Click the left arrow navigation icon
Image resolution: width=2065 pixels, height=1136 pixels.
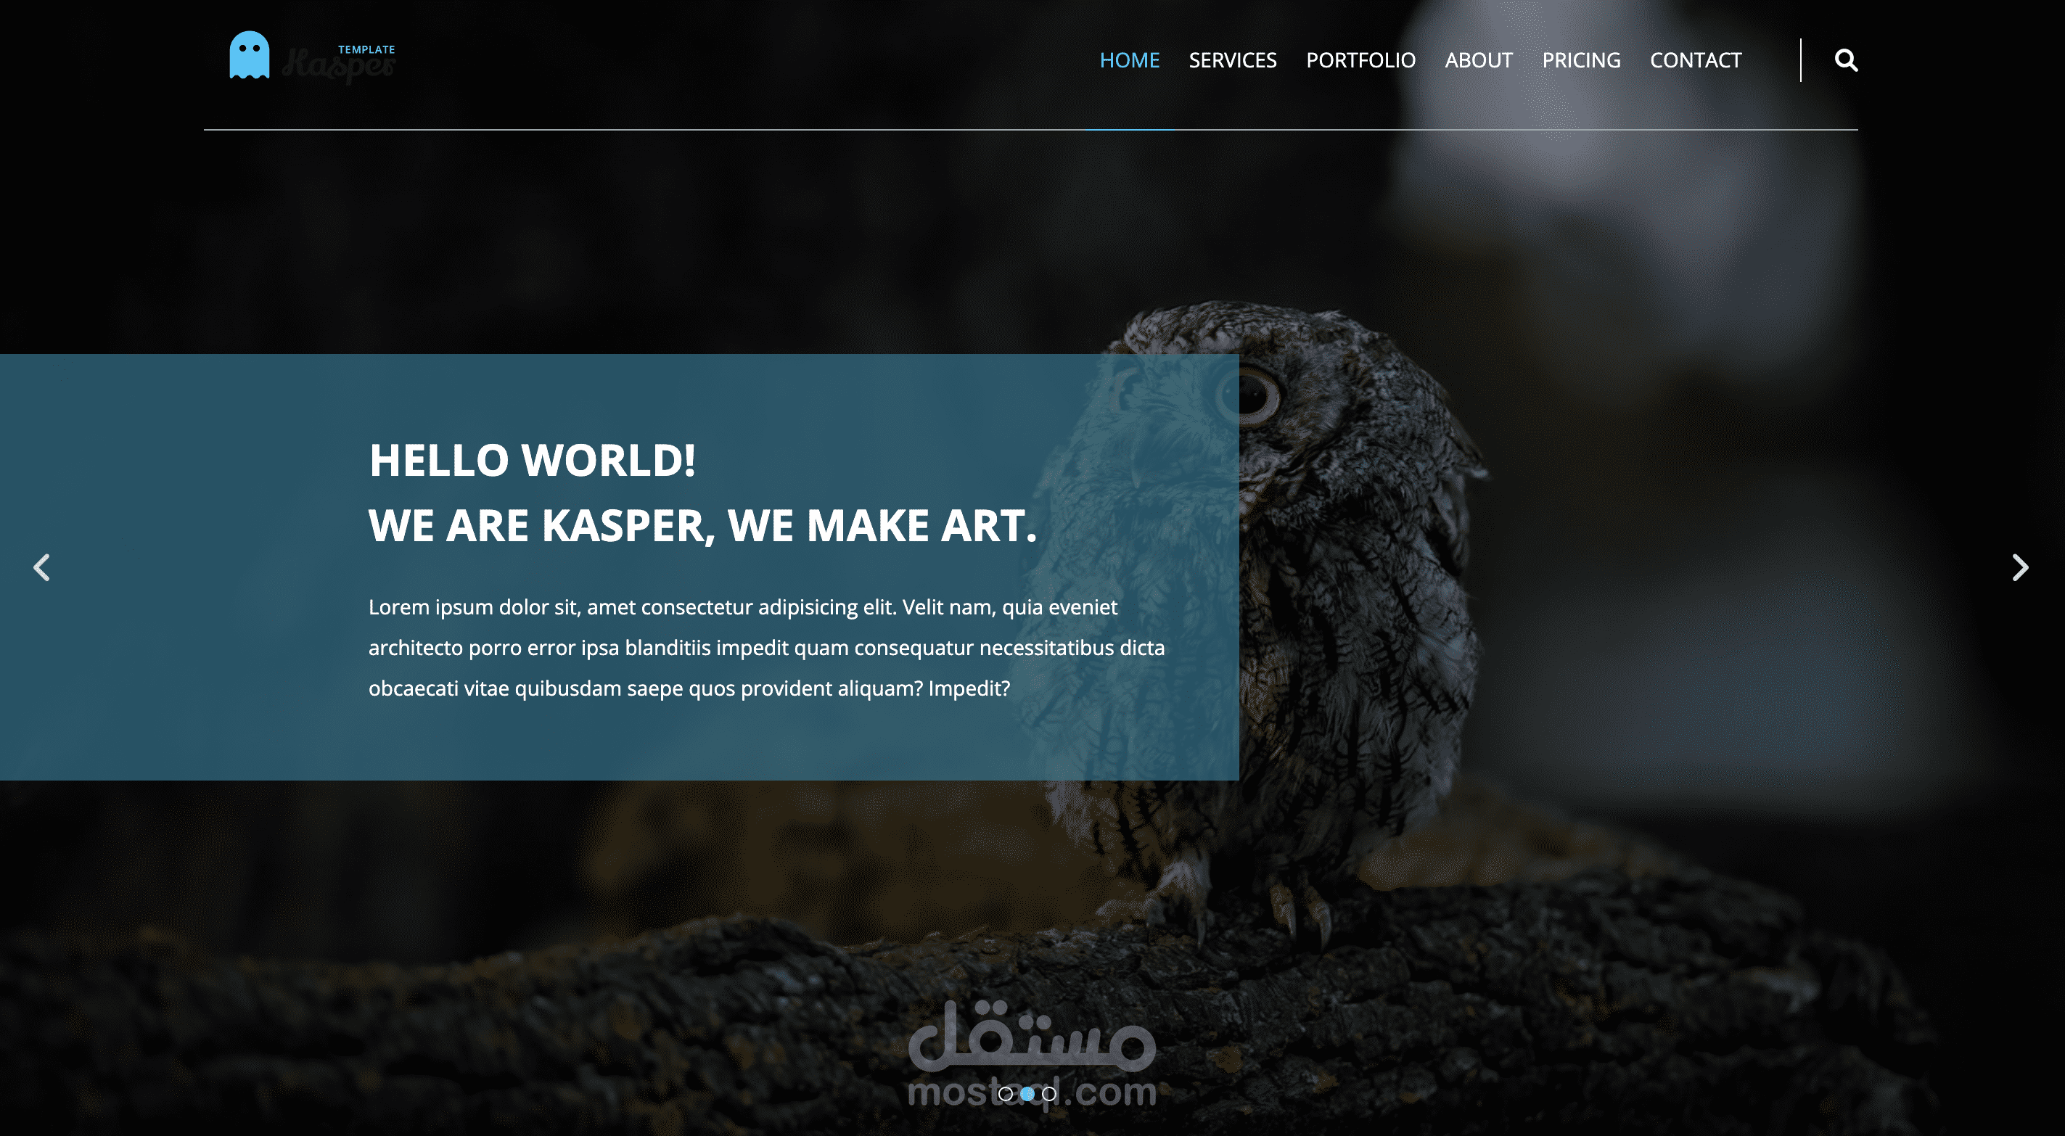pyautogui.click(x=42, y=567)
